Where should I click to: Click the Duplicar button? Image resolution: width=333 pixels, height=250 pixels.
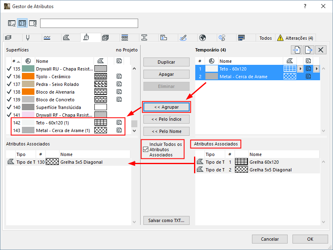coord(166,62)
